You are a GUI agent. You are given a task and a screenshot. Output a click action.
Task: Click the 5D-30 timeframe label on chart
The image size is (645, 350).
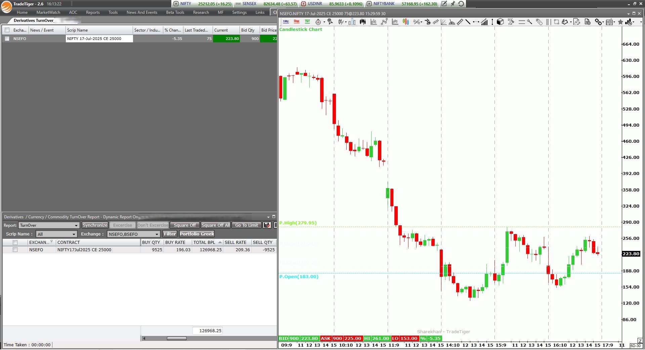pyautogui.click(x=635, y=346)
